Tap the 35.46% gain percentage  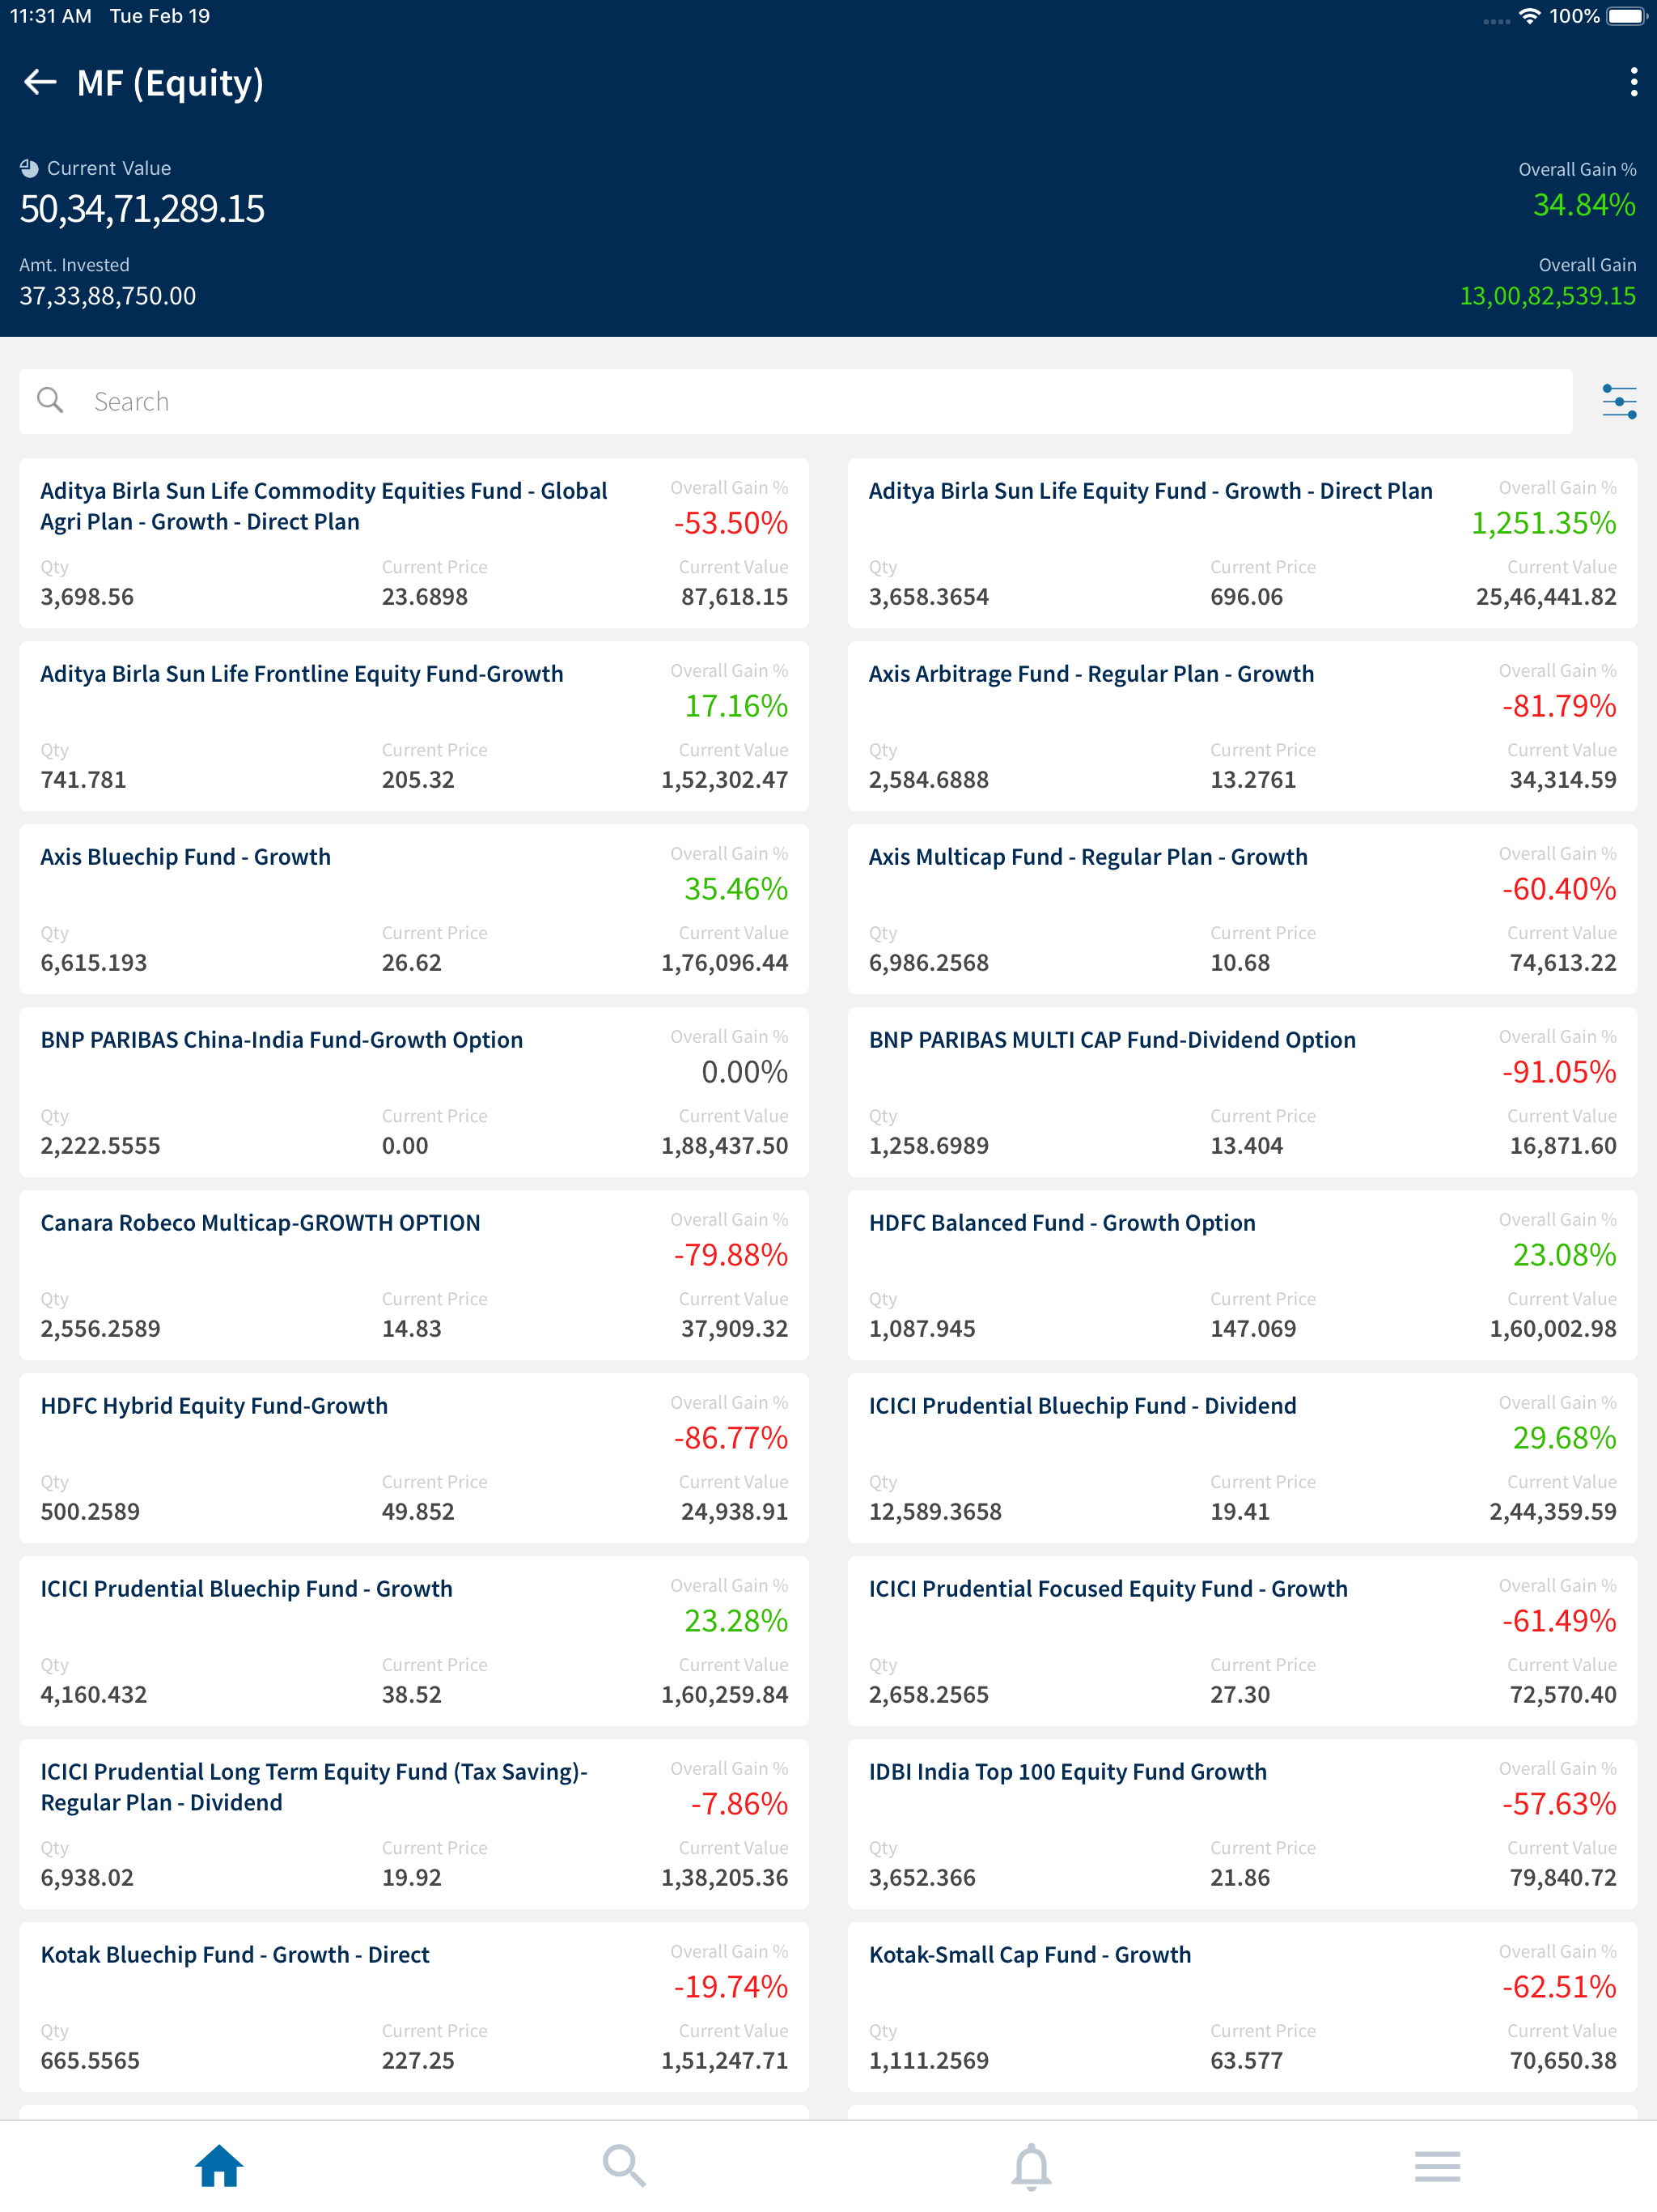(x=736, y=889)
